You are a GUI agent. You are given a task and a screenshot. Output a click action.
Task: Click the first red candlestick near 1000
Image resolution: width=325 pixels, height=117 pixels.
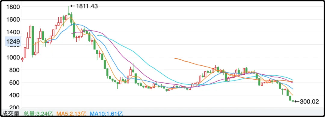[x=22, y=59]
